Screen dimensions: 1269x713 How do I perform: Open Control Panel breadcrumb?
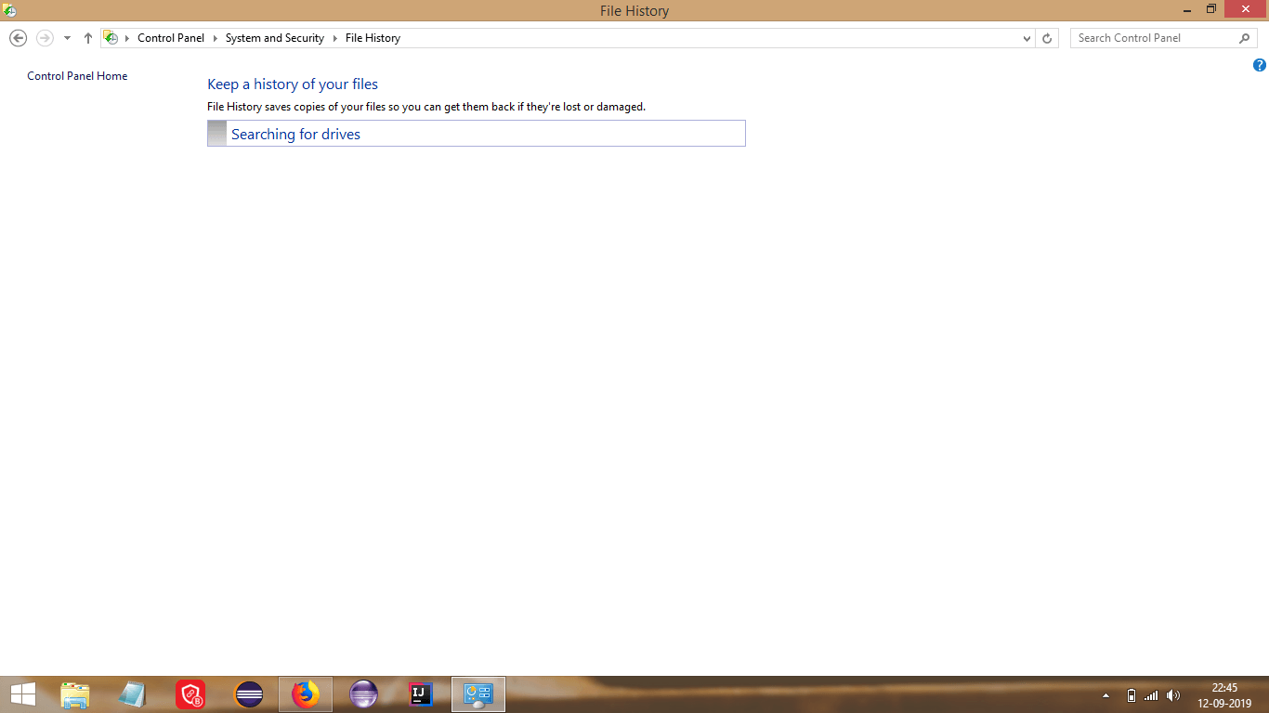pos(171,38)
